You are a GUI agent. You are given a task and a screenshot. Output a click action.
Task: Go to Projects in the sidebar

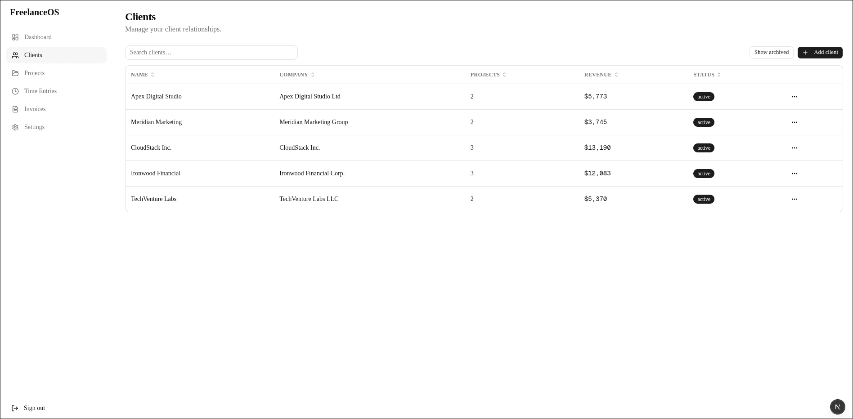[x=56, y=73]
